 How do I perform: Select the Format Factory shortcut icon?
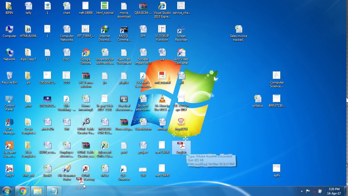[86, 169]
